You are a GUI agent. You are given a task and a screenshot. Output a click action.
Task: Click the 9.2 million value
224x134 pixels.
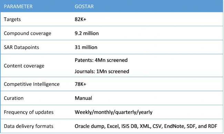tap(86, 33)
